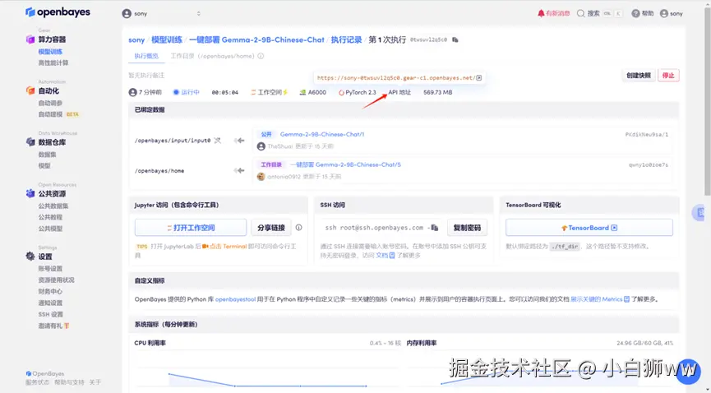711x393 pixels.
Task: Open the TensorBoard button
Action: click(589, 228)
